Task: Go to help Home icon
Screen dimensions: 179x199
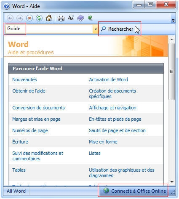Action: (49, 18)
